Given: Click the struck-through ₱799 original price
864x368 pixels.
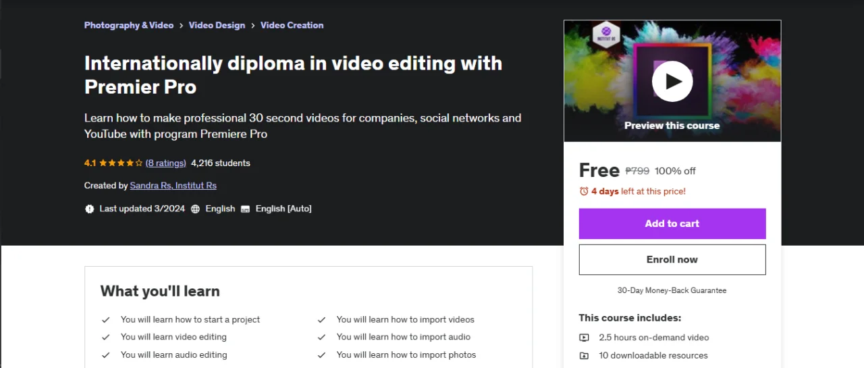Looking at the screenshot, I should [x=637, y=171].
